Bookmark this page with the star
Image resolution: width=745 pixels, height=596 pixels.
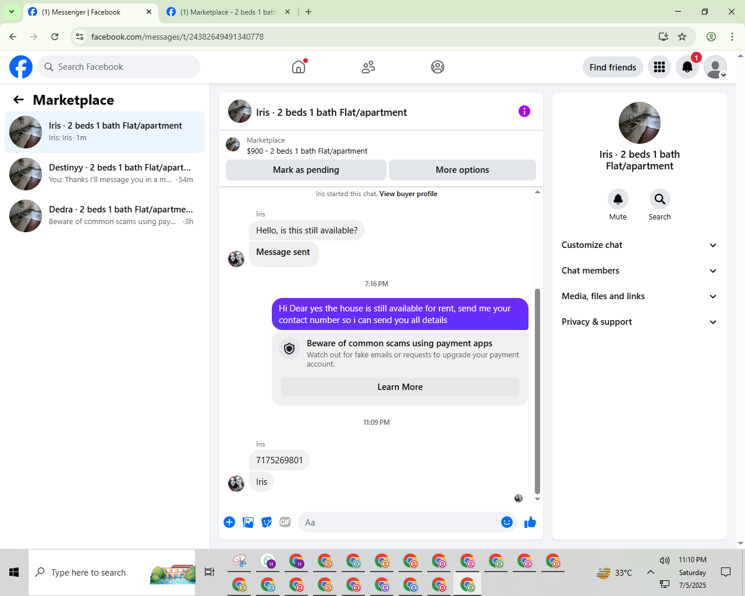pyautogui.click(x=682, y=37)
